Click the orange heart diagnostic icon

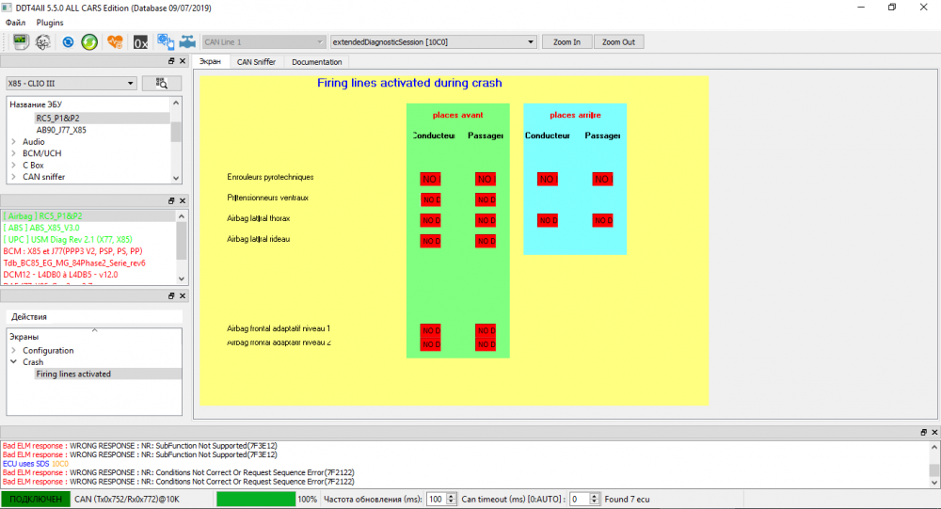[x=115, y=42]
